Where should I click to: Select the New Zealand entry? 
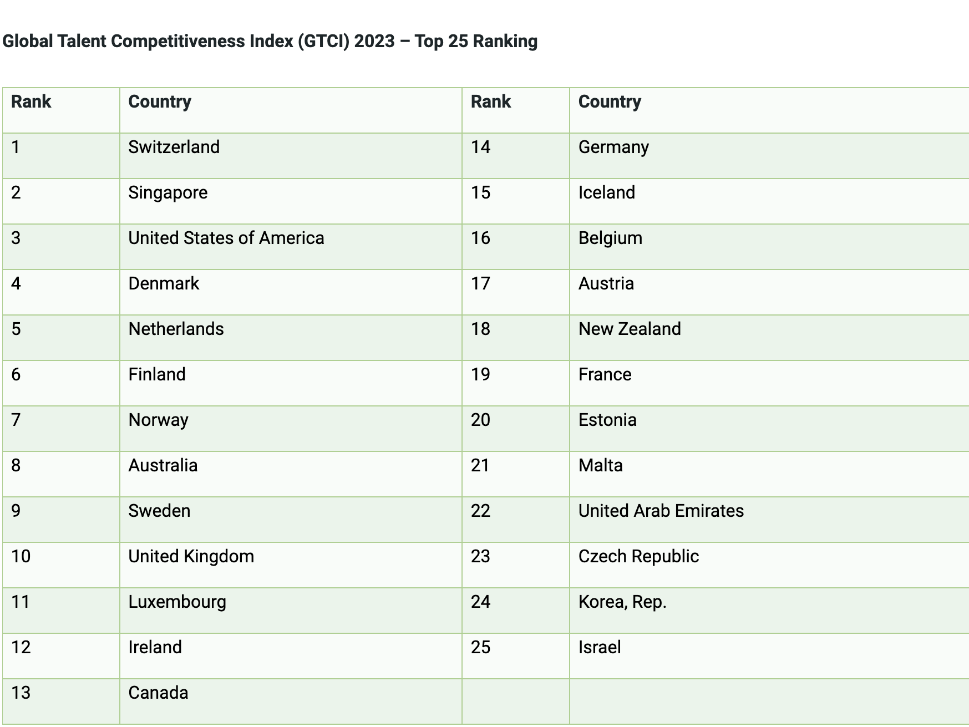[630, 329]
